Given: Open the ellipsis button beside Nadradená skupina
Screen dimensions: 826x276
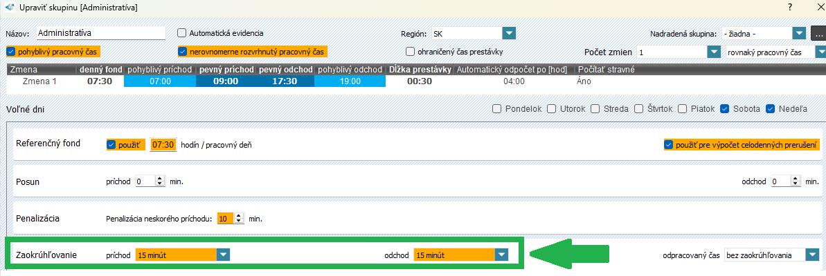Looking at the screenshot, I should [818, 33].
